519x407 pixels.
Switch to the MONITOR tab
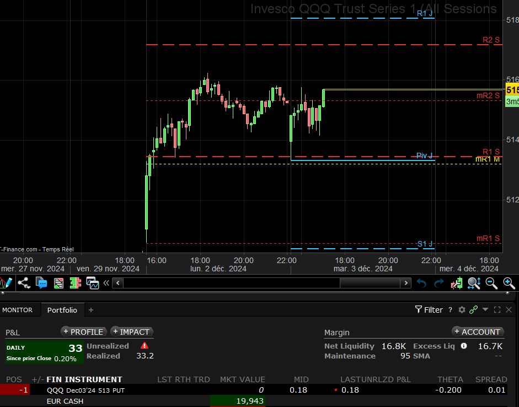coord(18,310)
